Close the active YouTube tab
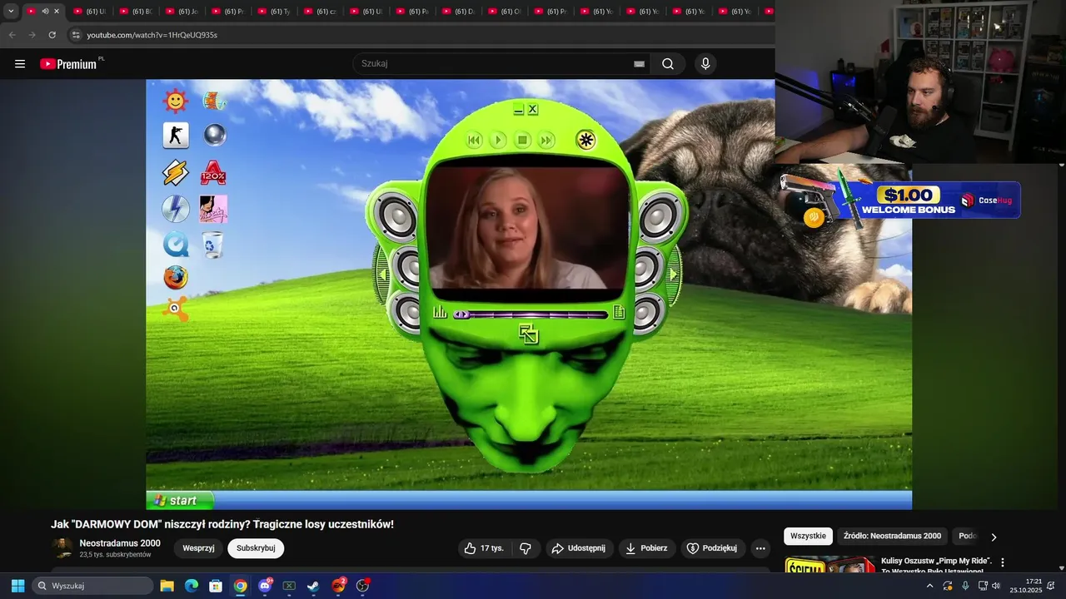 57,12
